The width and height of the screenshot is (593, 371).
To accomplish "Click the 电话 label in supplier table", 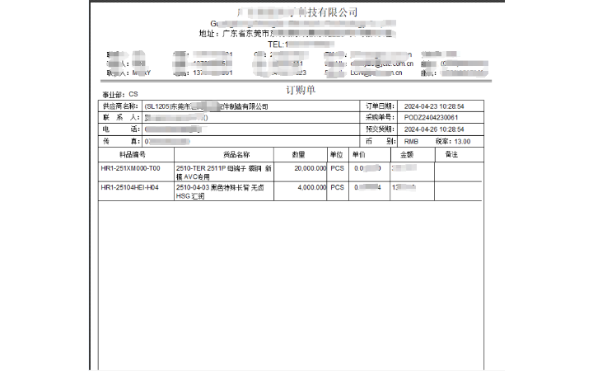I will [121, 129].
